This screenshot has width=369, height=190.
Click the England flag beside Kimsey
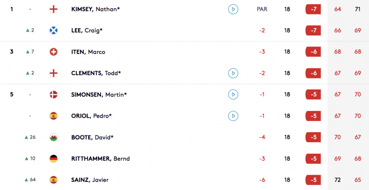(x=54, y=10)
